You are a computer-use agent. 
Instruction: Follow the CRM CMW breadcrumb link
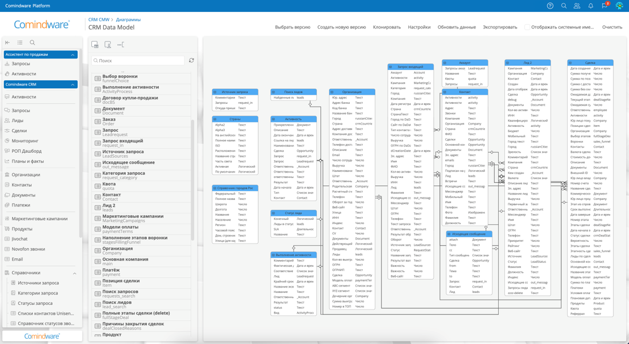(99, 19)
